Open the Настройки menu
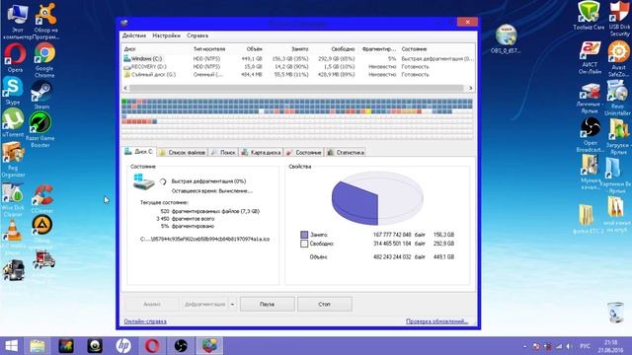Viewport: 632px width, 355px height. click(x=166, y=35)
